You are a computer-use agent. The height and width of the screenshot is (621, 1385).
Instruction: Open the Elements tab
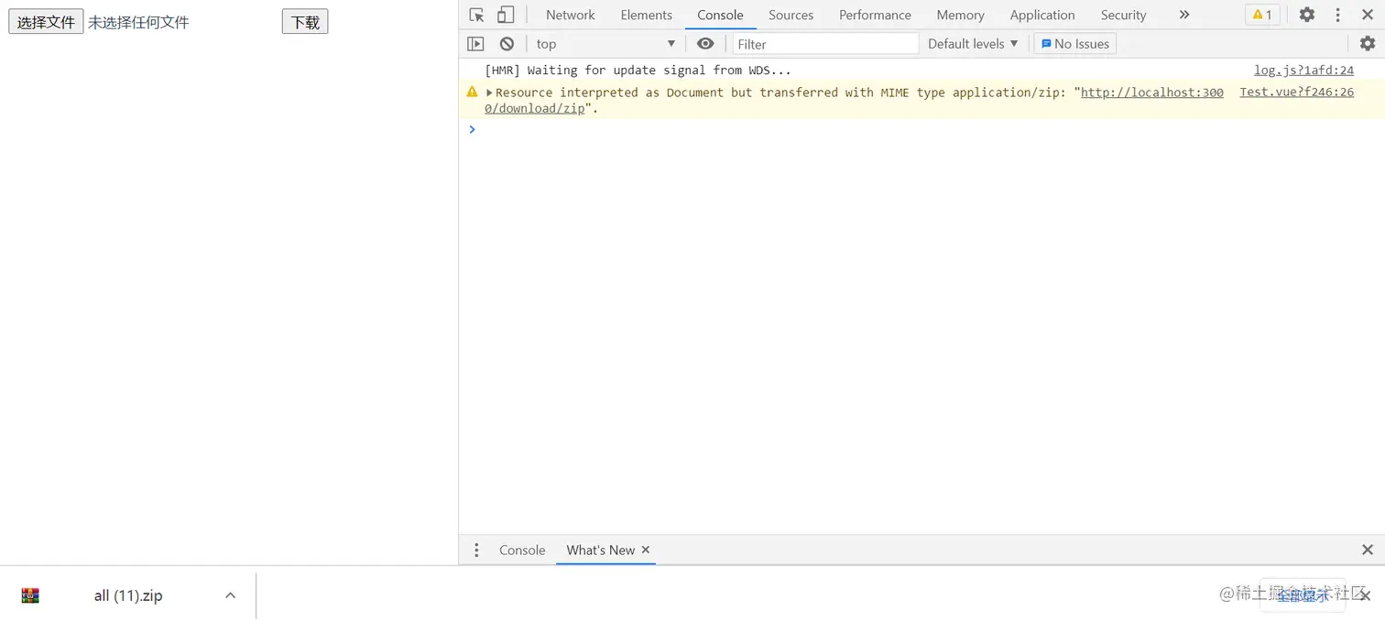pyautogui.click(x=647, y=15)
